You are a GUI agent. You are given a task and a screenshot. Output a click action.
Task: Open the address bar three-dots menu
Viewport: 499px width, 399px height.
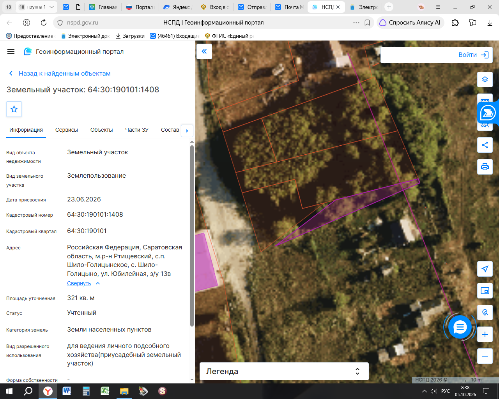[x=356, y=23]
